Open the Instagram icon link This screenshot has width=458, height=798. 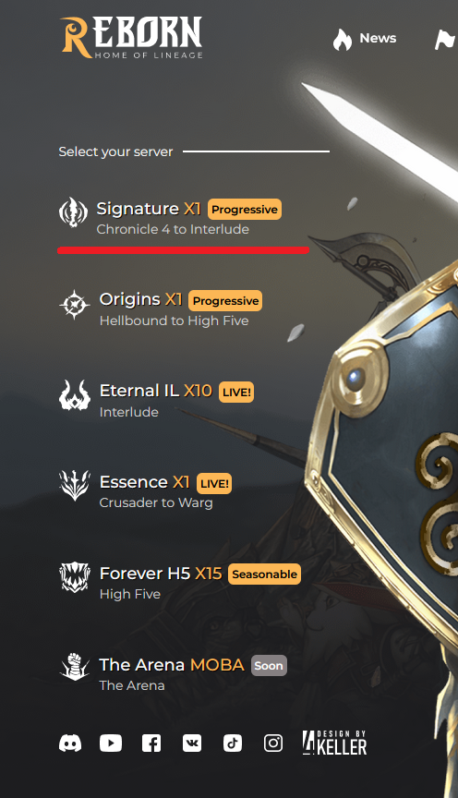click(x=273, y=744)
